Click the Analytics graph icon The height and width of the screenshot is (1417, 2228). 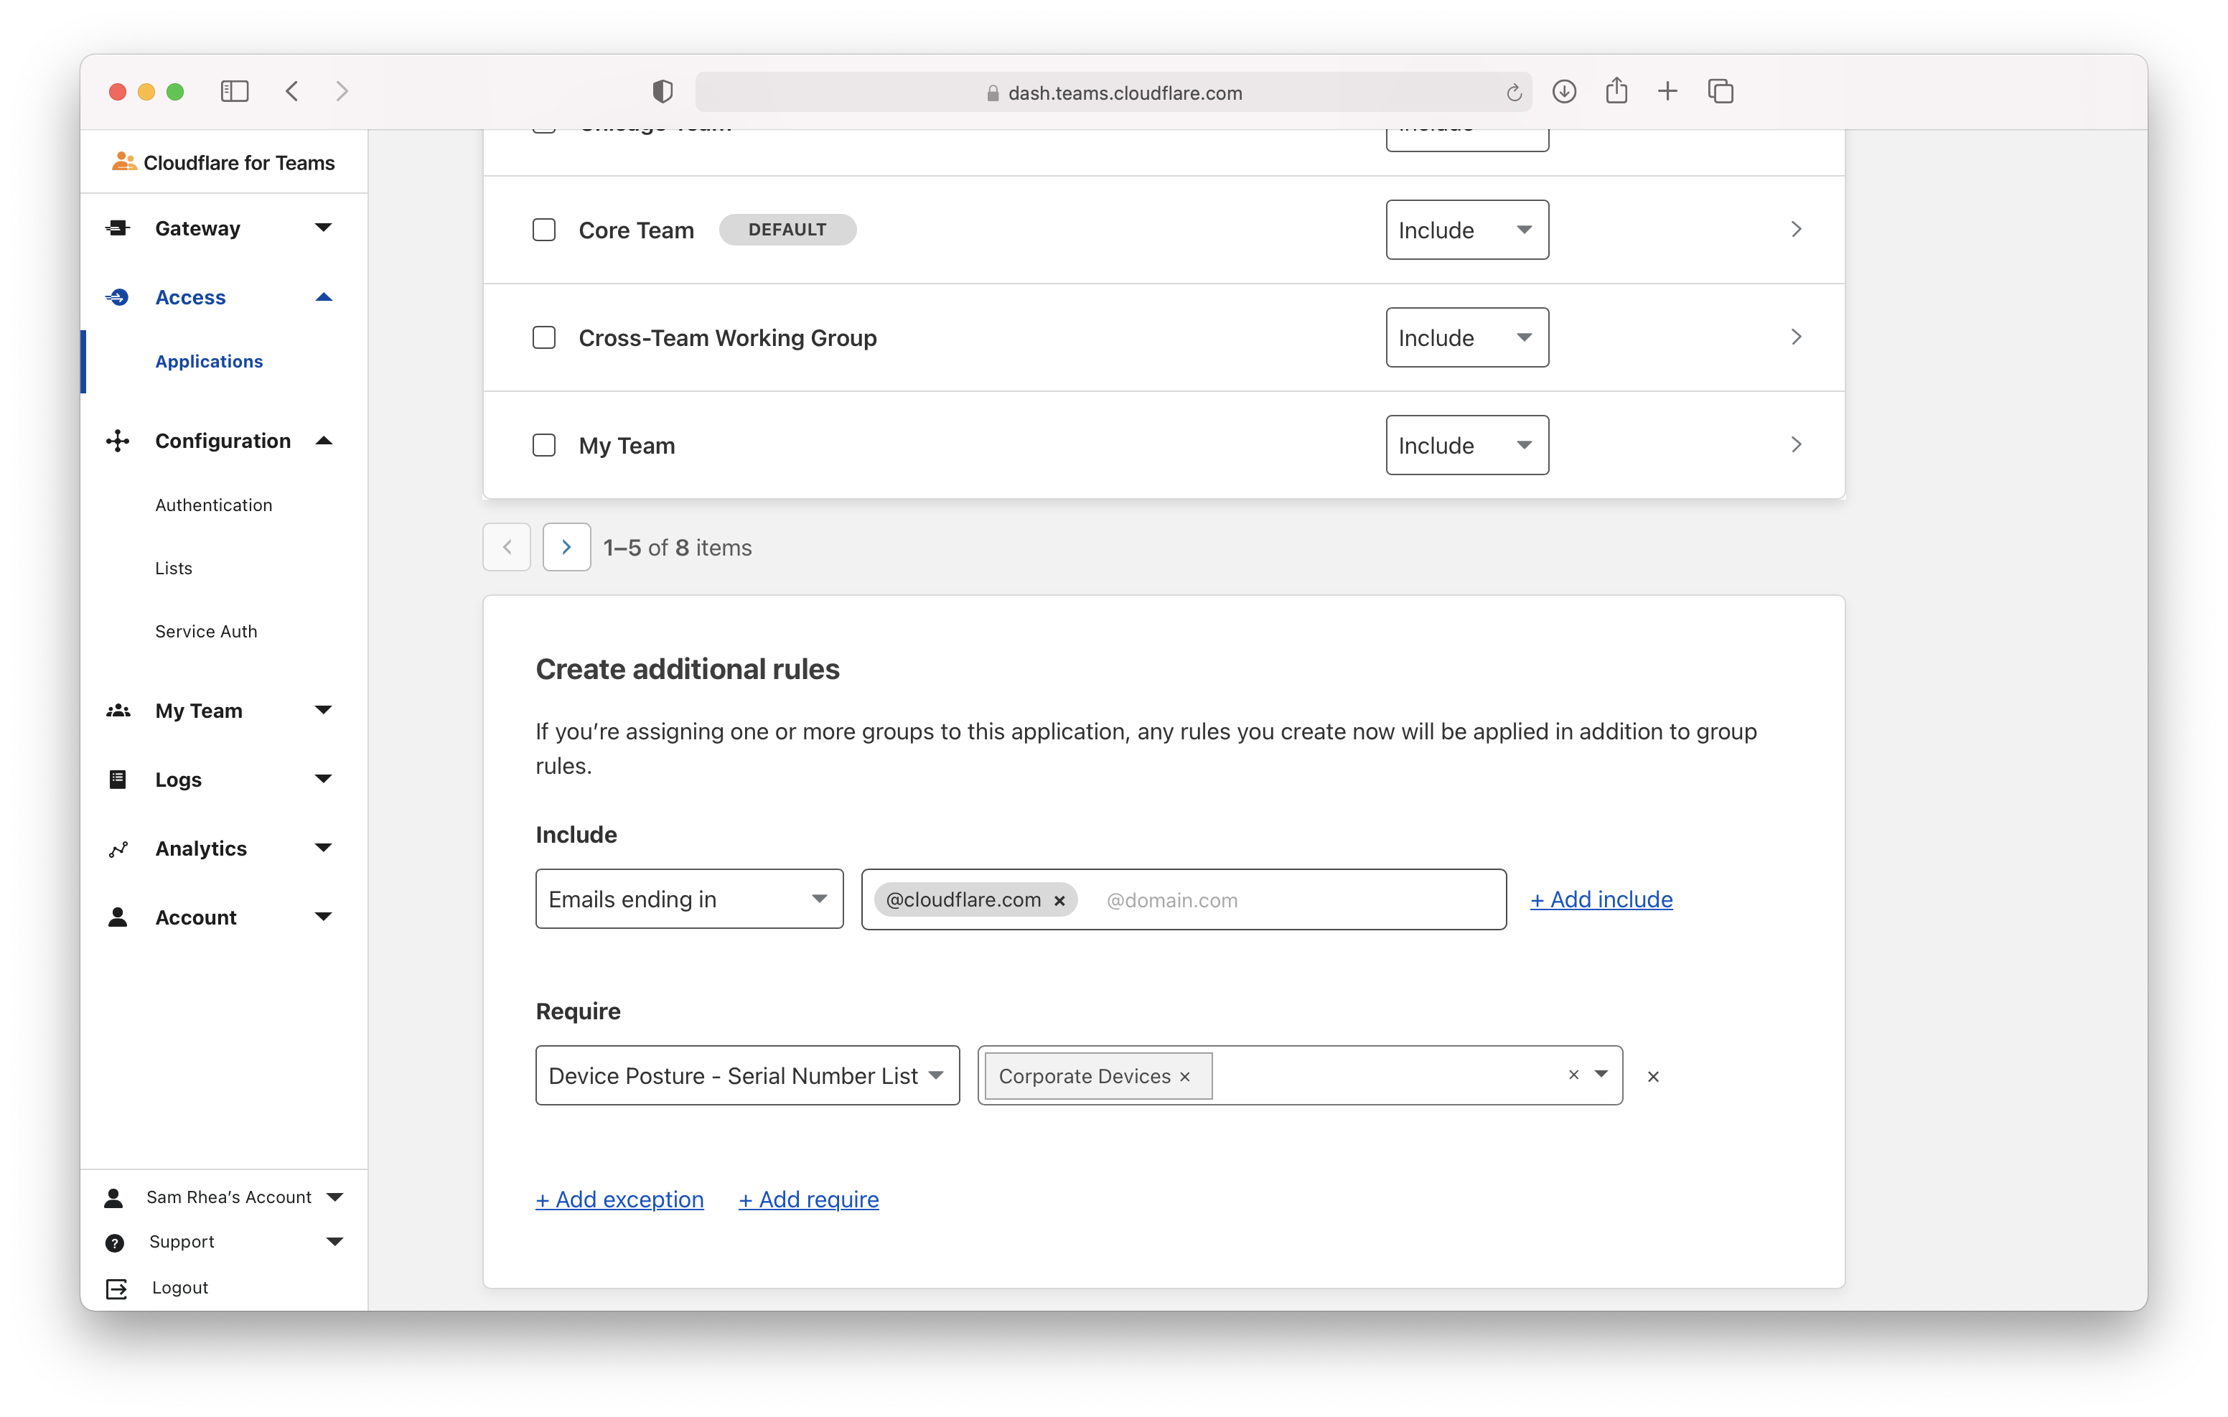118,848
